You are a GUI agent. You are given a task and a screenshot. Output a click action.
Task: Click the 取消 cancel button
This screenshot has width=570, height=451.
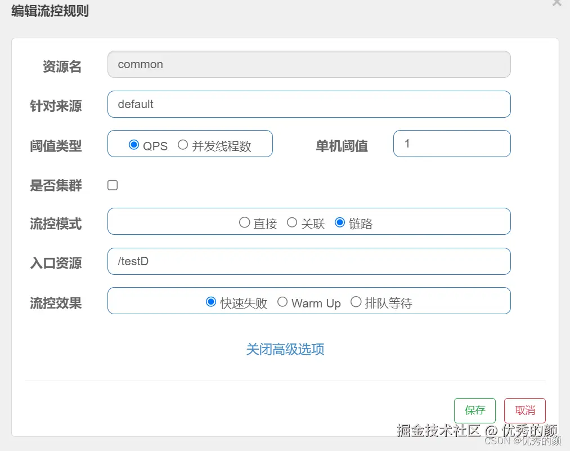click(524, 410)
